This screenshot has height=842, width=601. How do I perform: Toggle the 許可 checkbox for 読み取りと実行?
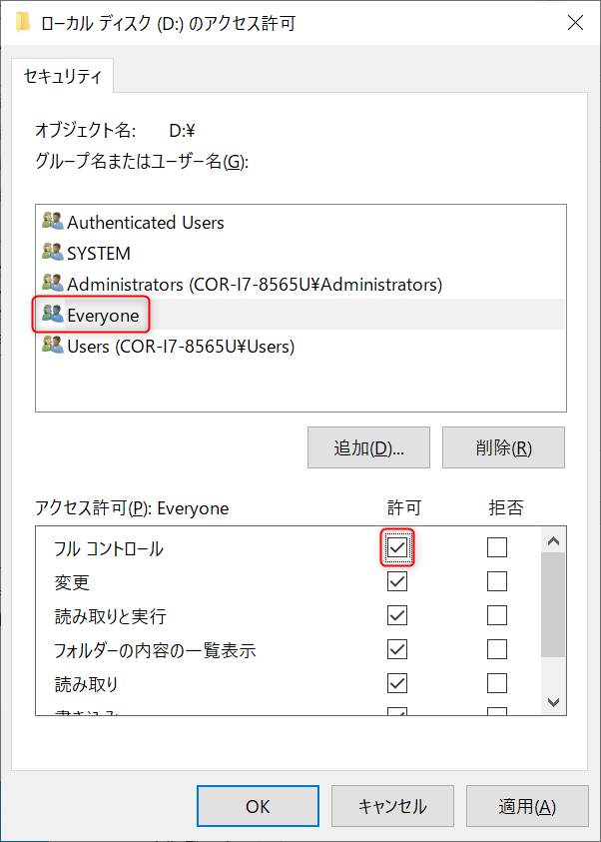pyautogui.click(x=397, y=616)
